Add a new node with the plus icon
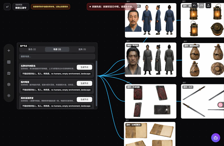The height and width of the screenshot is (146, 224). coord(9,51)
